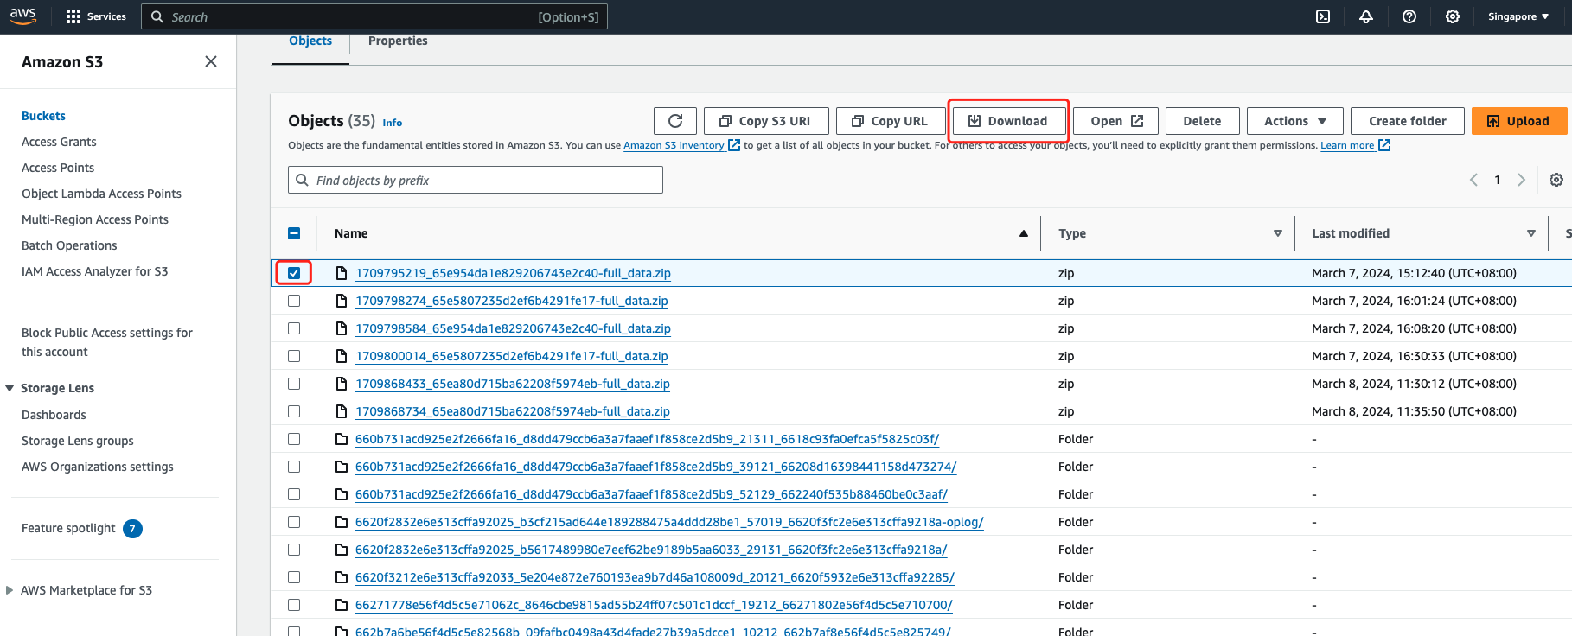Image resolution: width=1572 pixels, height=636 pixels.
Task: Focus the top AWS search bar
Action: [x=374, y=16]
